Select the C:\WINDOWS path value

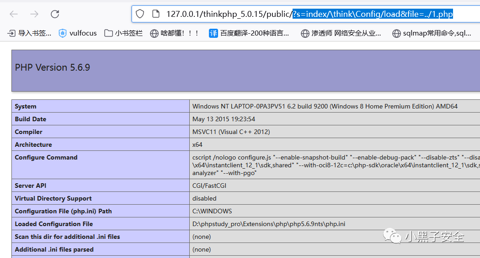point(212,212)
